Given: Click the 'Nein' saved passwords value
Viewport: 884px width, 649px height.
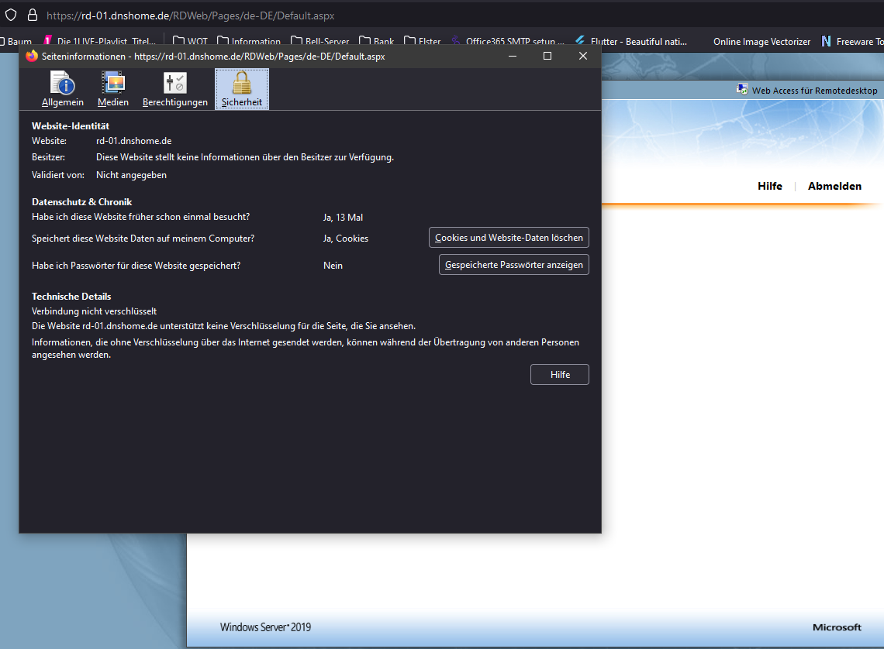Looking at the screenshot, I should click(333, 265).
